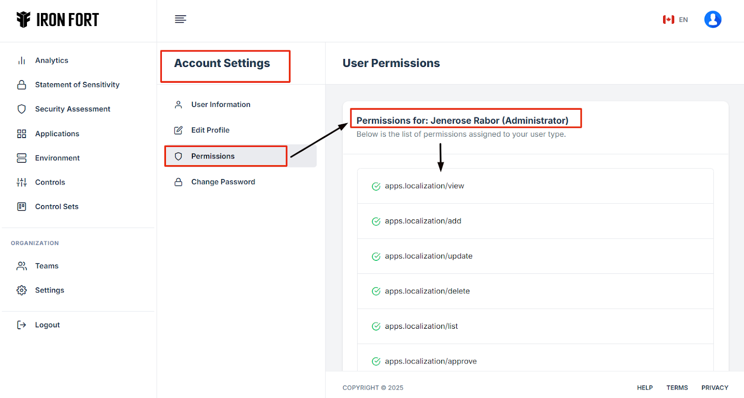Open the EN language selector

pos(675,20)
